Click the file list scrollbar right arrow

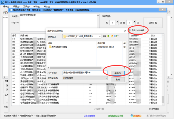(x=125, y=68)
